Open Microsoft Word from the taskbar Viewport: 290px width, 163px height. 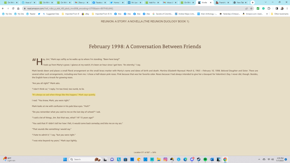[212, 159]
